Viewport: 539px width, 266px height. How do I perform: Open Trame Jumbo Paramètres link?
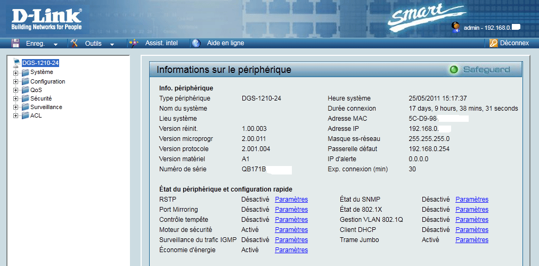(x=472, y=240)
